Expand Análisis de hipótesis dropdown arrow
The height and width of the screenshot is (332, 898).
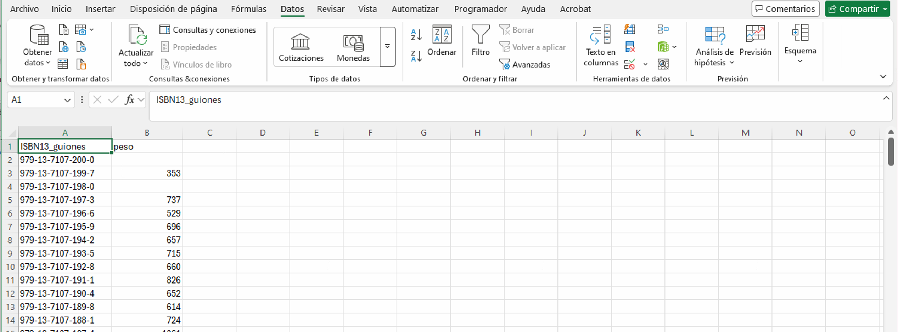tap(732, 63)
